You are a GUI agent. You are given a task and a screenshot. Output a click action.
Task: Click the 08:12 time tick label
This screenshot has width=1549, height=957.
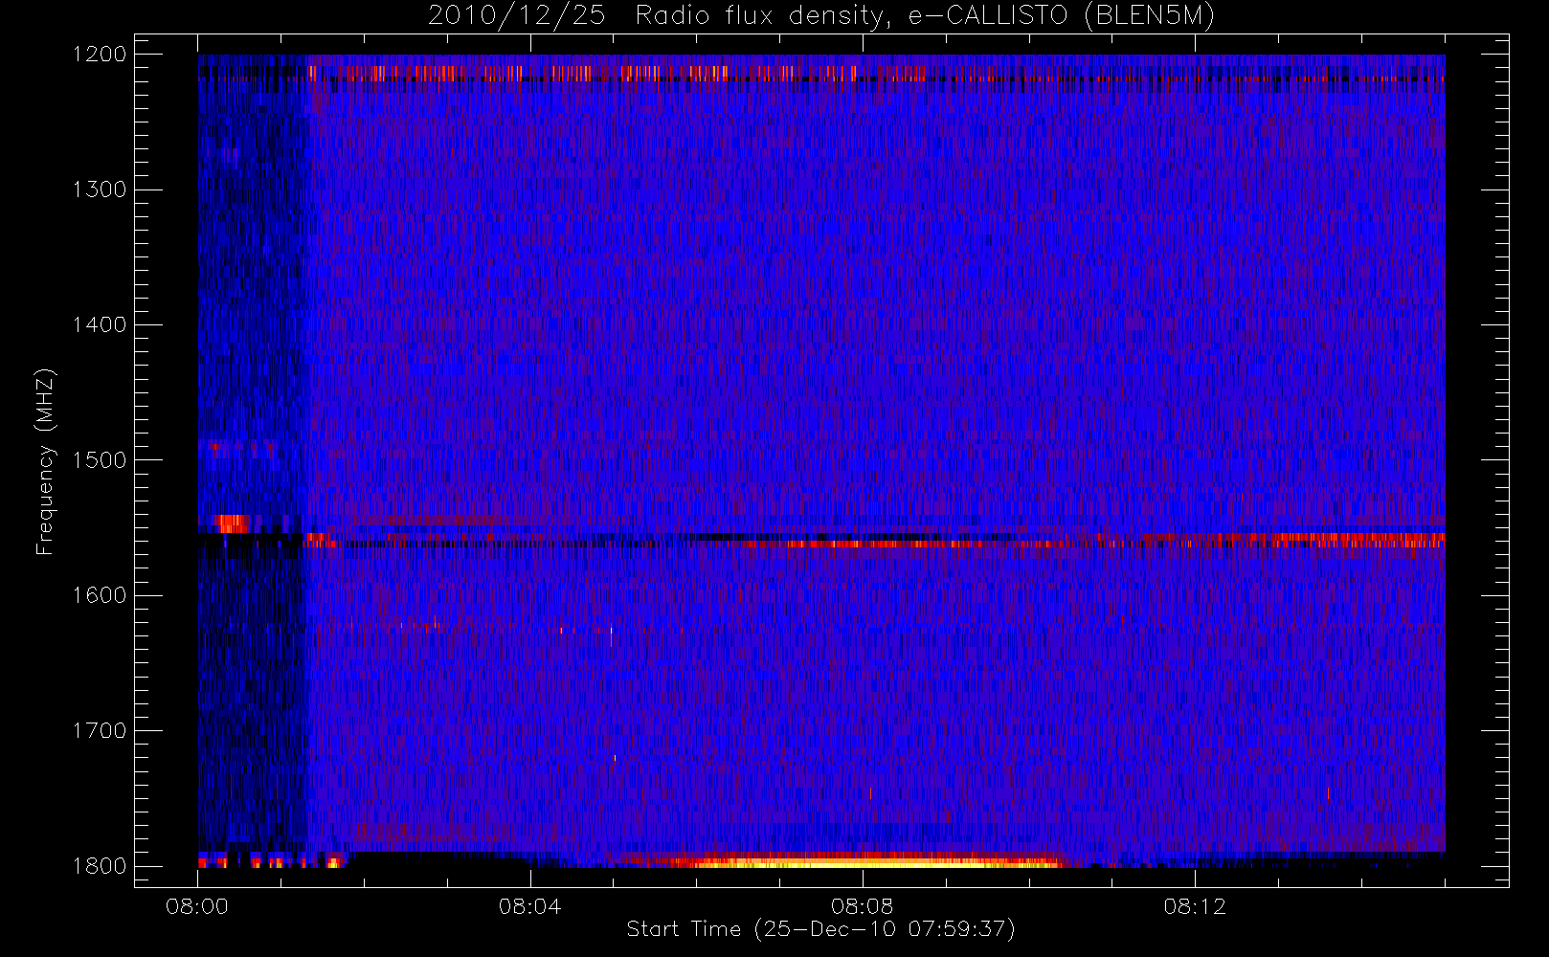(x=1195, y=906)
